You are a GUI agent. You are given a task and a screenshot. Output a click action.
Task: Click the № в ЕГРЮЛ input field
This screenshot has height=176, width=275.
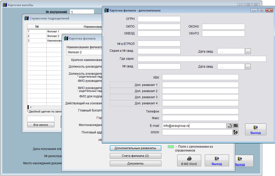point(159,43)
